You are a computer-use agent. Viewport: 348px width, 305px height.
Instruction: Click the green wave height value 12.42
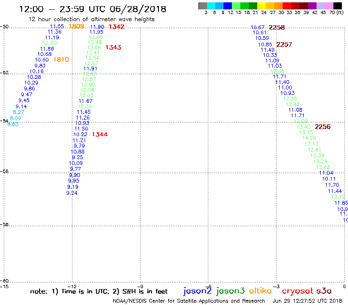tap(293, 104)
